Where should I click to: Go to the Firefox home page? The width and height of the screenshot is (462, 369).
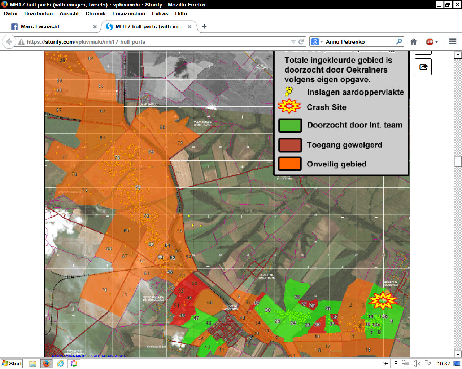click(414, 42)
